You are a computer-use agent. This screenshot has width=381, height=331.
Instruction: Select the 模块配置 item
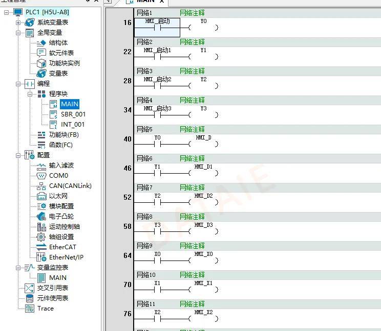click(x=61, y=206)
